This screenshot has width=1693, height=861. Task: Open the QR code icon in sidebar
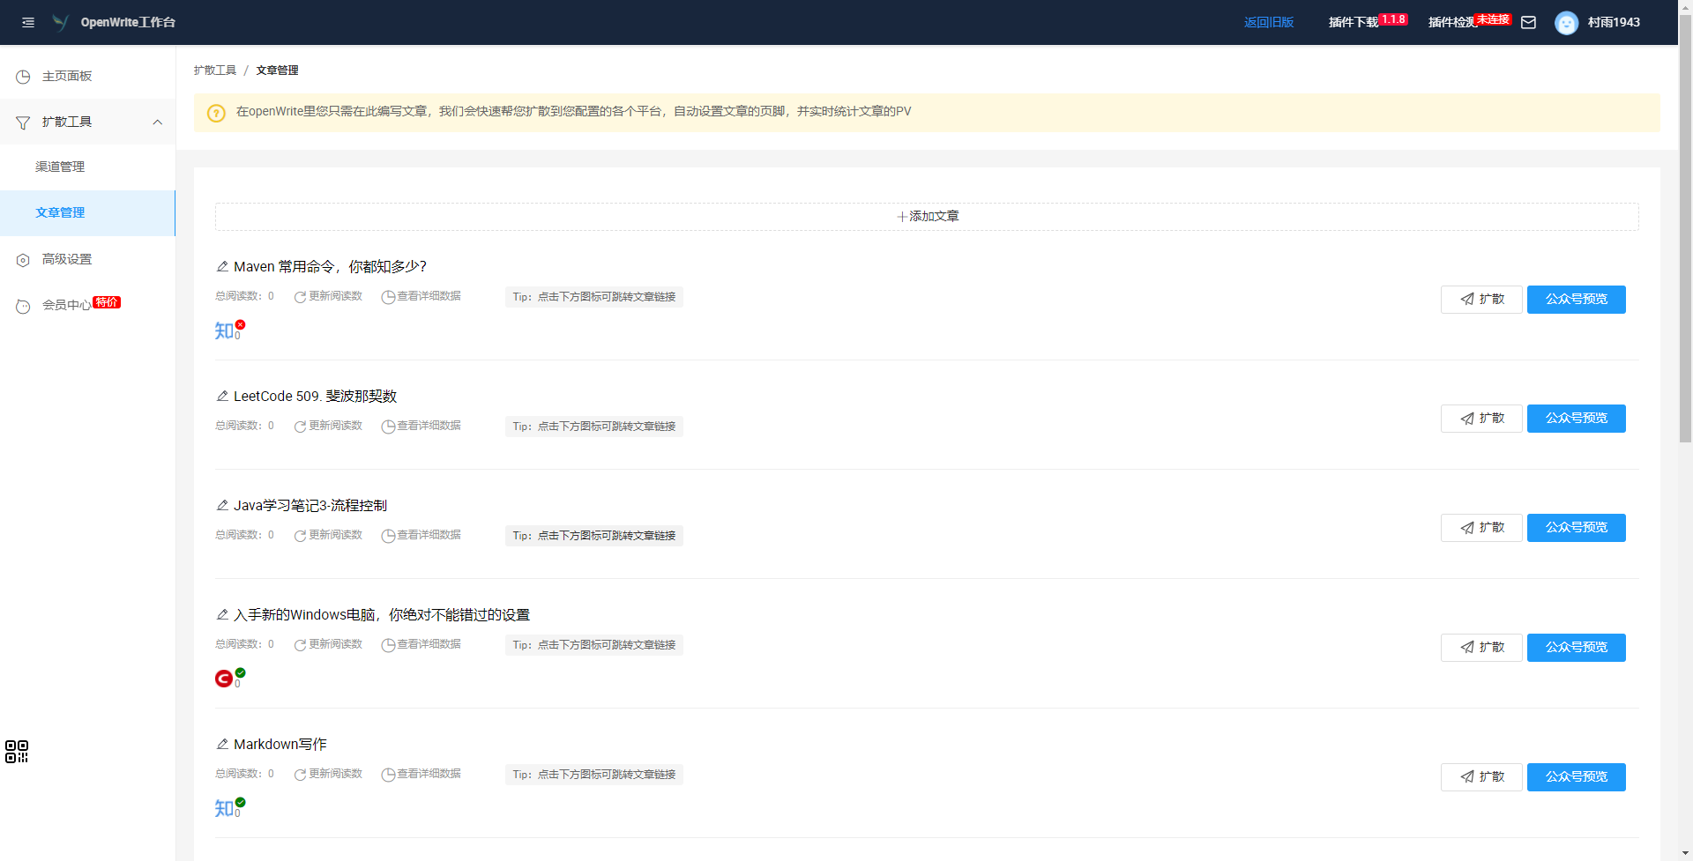(17, 751)
